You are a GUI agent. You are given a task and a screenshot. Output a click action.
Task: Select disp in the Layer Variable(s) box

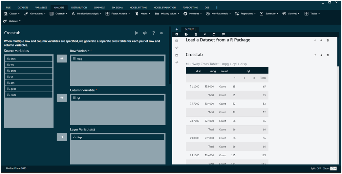point(118,137)
